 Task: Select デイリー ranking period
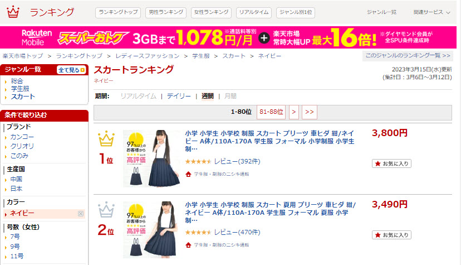click(179, 96)
